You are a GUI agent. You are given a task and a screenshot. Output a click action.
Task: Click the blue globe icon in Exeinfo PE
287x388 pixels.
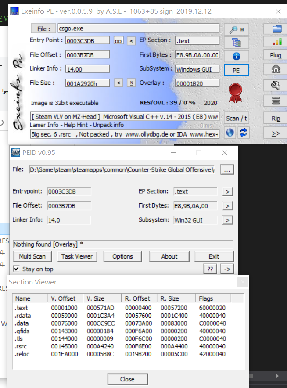[230, 133]
